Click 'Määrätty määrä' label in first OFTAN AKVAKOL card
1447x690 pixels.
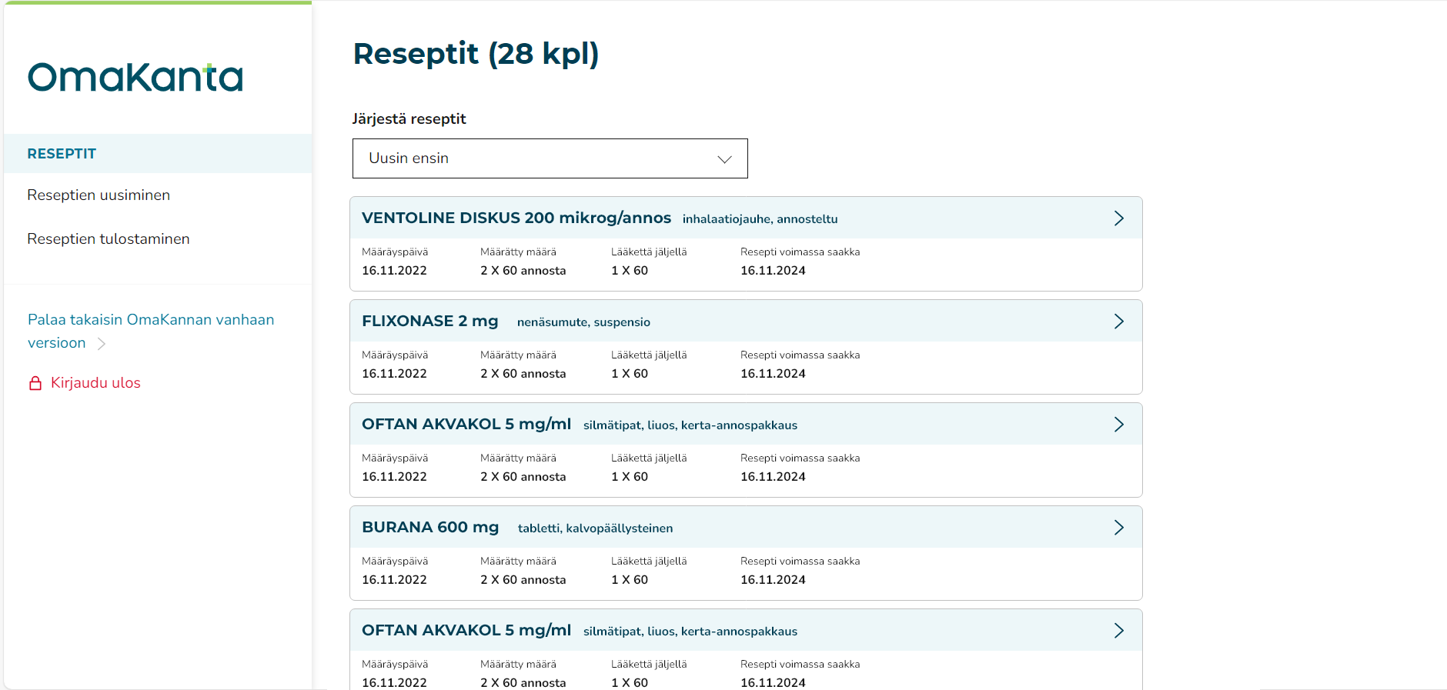coord(518,458)
